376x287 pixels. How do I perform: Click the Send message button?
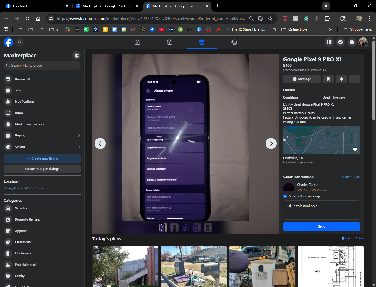[322, 226]
